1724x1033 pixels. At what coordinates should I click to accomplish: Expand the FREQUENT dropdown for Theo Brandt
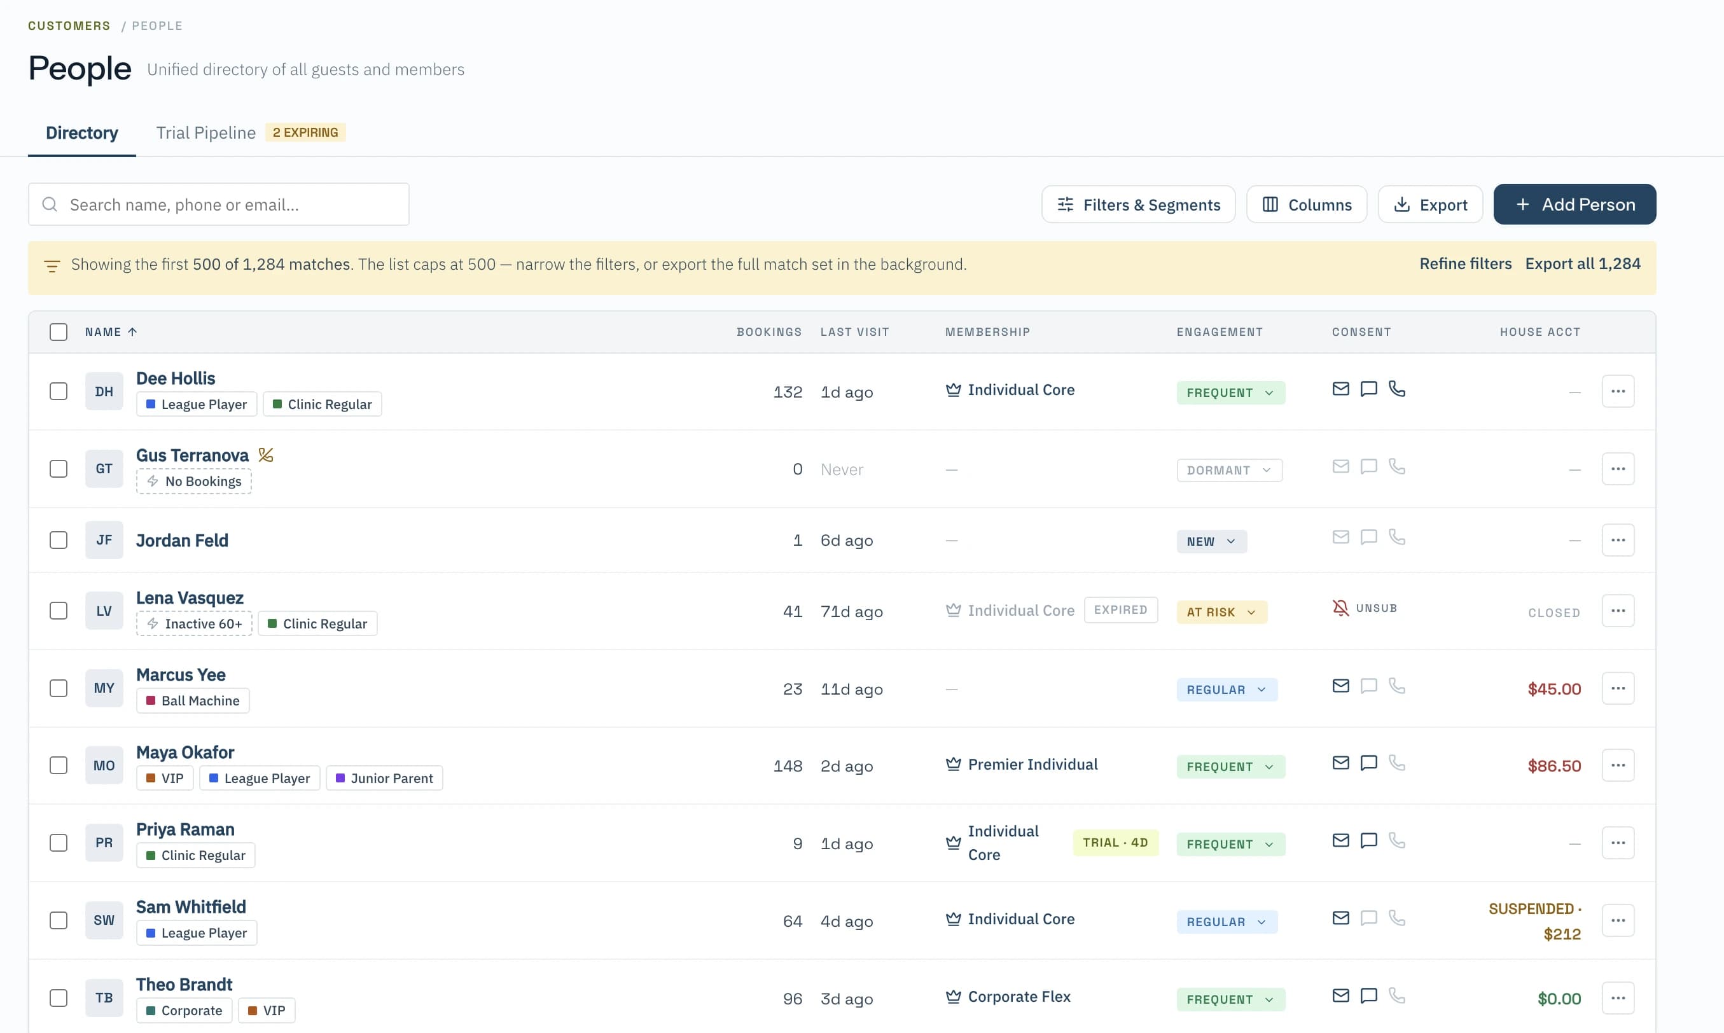tap(1230, 999)
